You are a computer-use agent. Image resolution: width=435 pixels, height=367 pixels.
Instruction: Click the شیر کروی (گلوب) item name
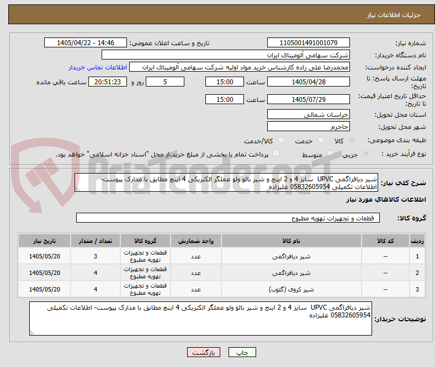(291, 289)
